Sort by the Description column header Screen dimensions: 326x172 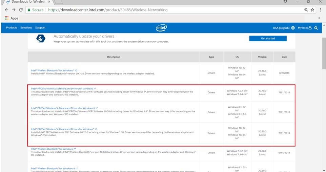tap(114, 57)
